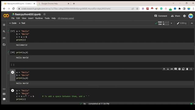The image size is (195, 110).
Task: Toggle the browser side panel icon
Action: coord(184,9)
